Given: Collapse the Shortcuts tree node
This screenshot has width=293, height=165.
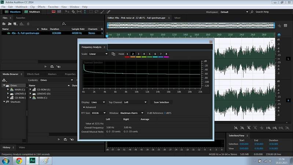Looking at the screenshot, I should click(x=4, y=102).
